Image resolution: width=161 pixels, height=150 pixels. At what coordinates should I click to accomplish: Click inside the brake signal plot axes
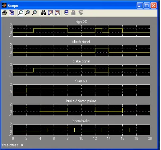tap(81, 70)
